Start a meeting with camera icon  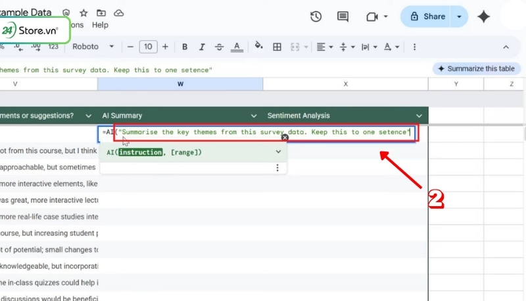point(372,16)
